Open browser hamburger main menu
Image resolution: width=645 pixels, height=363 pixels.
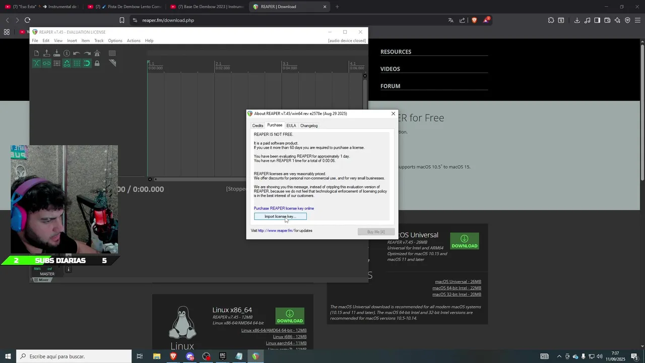pos(637,20)
